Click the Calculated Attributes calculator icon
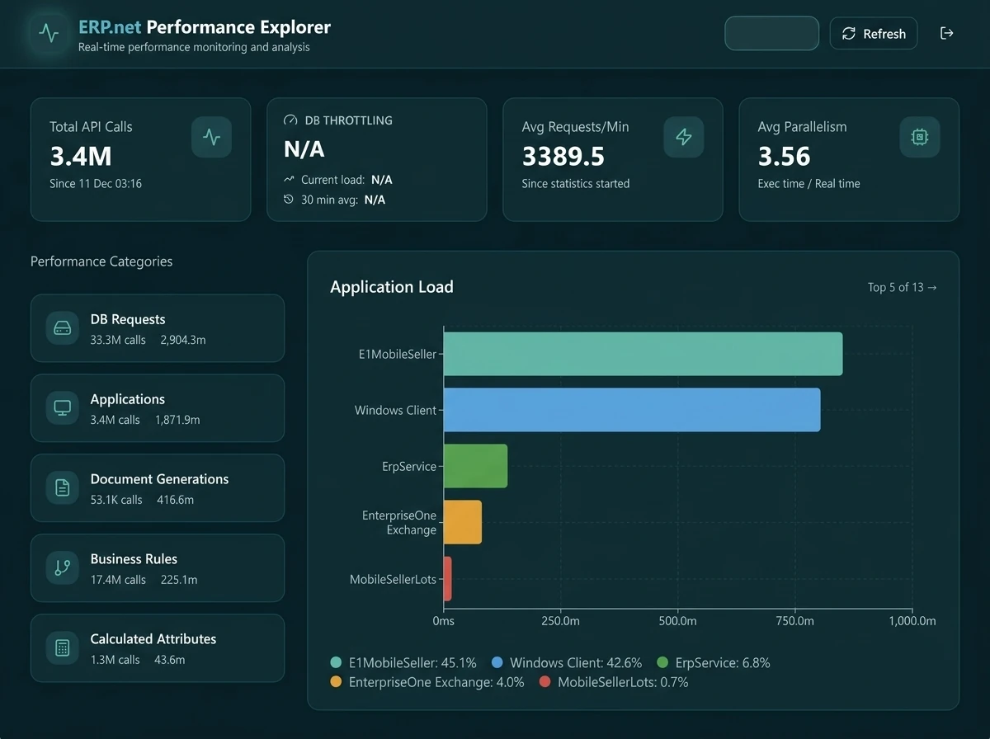Screen dimensions: 990x739 (x=63, y=648)
